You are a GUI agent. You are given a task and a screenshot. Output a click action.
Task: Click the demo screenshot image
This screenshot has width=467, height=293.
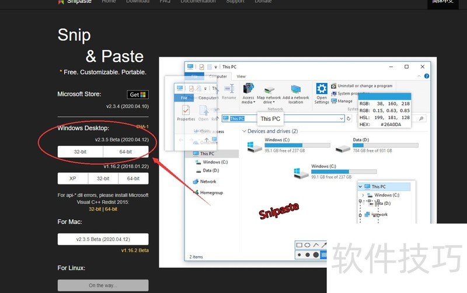tap(298, 162)
